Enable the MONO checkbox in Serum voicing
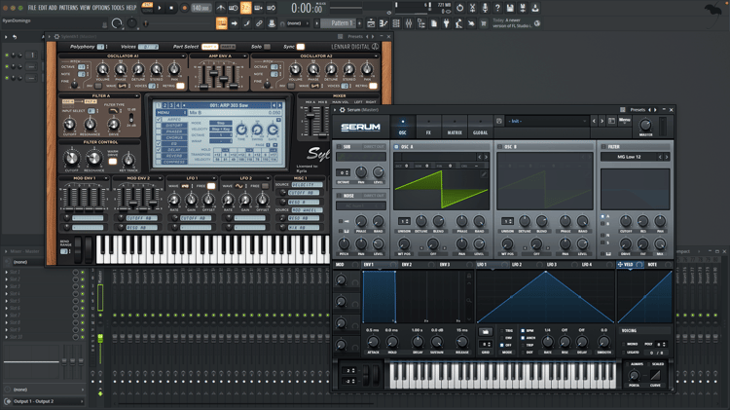 point(624,344)
